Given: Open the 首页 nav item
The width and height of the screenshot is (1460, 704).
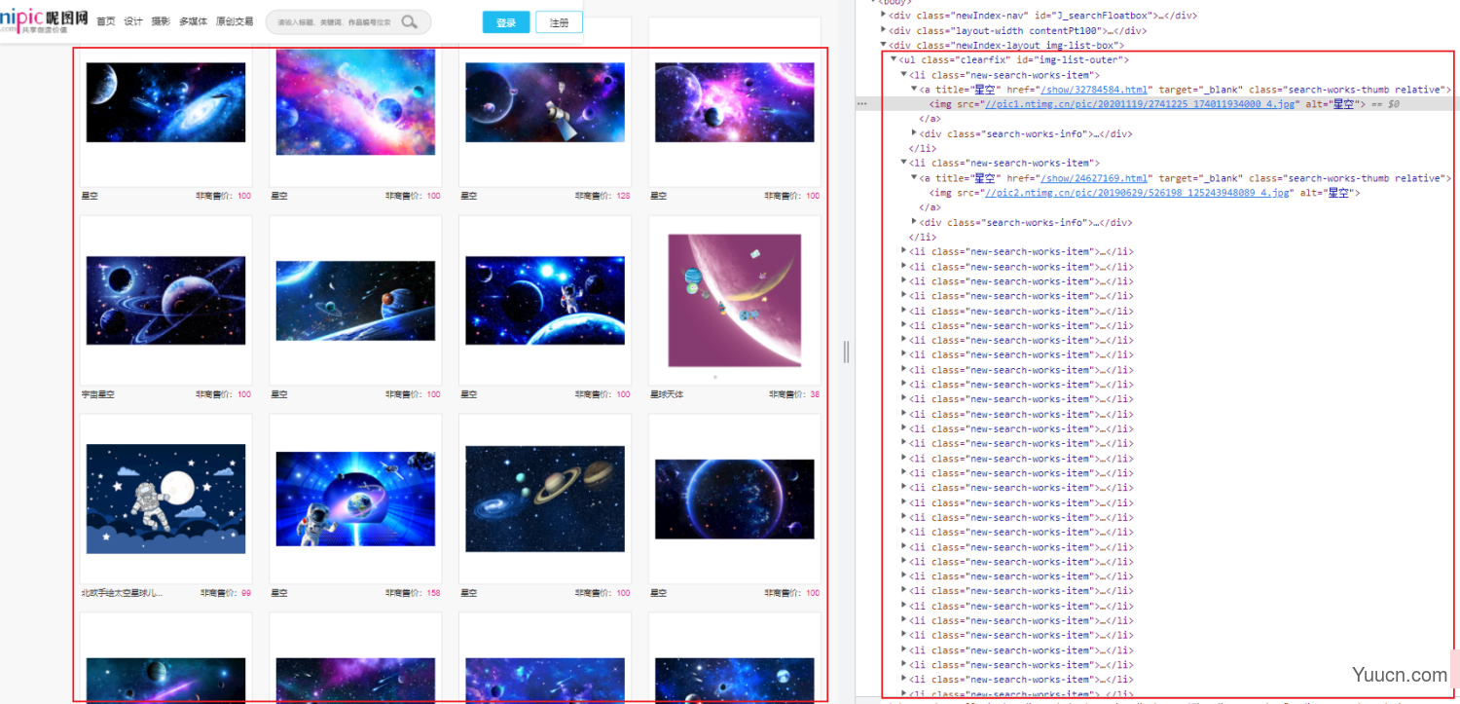Looking at the screenshot, I should coord(105,21).
